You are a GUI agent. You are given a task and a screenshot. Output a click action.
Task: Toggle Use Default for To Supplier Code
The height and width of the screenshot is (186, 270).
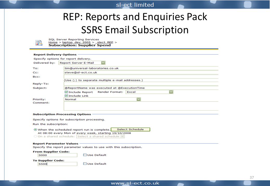pyautogui.click(x=85, y=164)
